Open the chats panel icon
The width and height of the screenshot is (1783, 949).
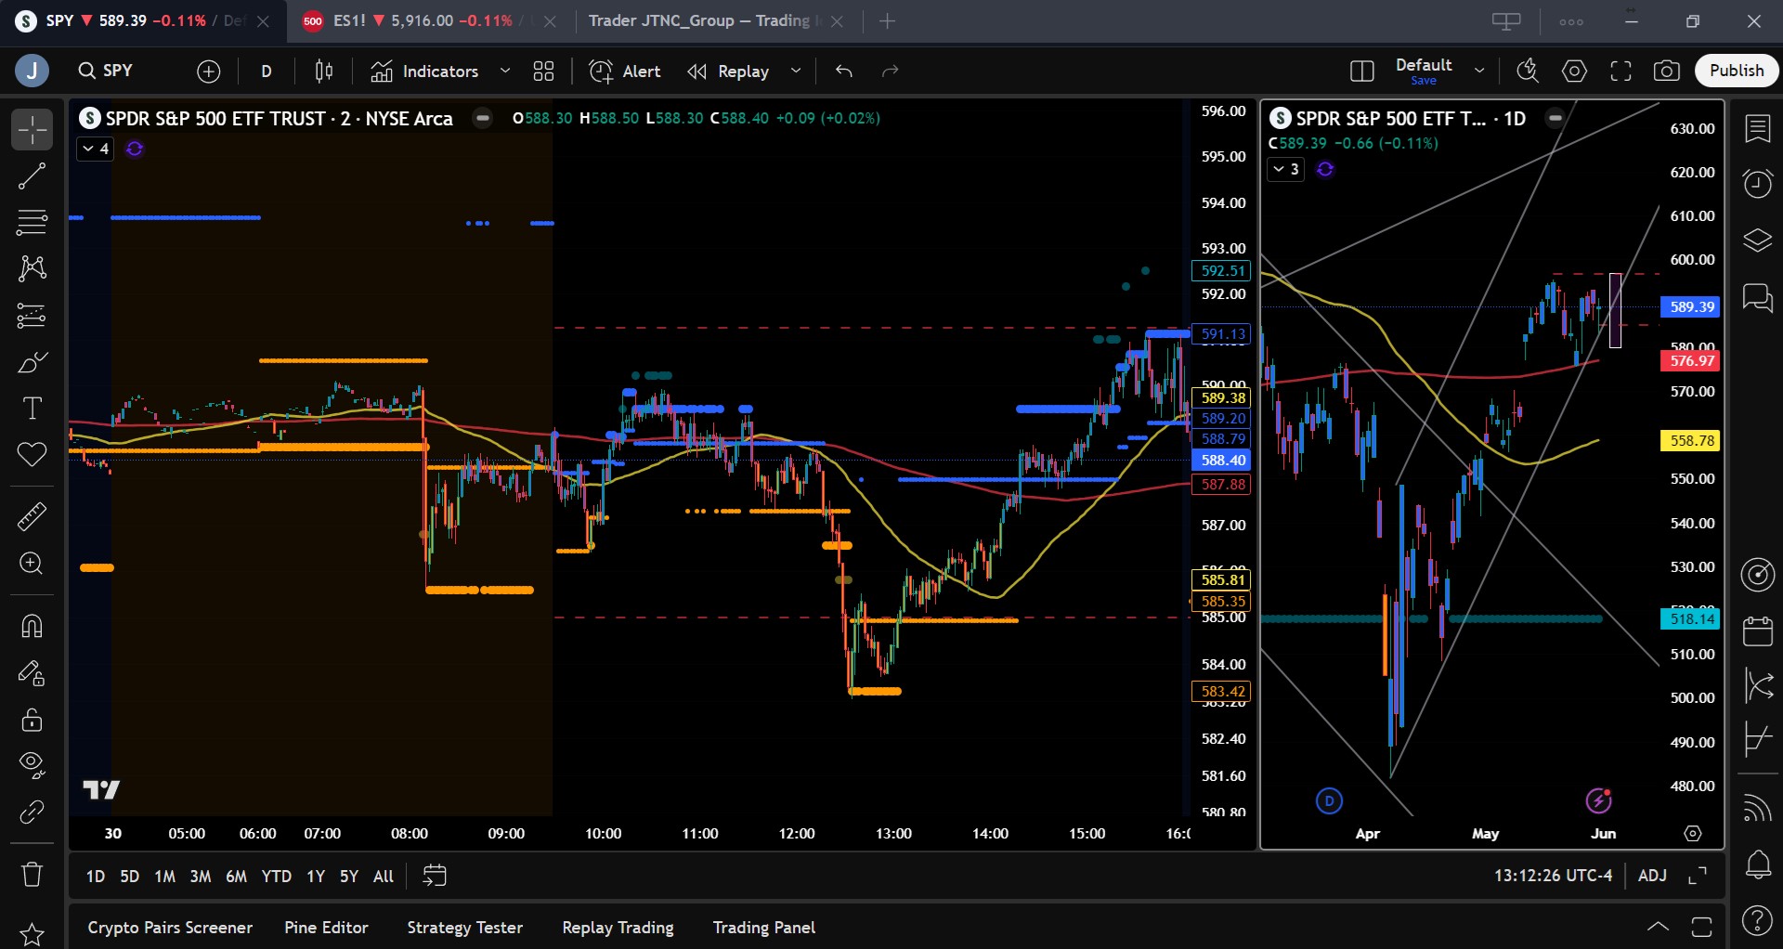coord(1757,298)
